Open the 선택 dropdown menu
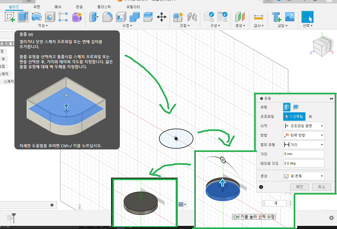Screen dimensions: 337x229 coord(308,26)
